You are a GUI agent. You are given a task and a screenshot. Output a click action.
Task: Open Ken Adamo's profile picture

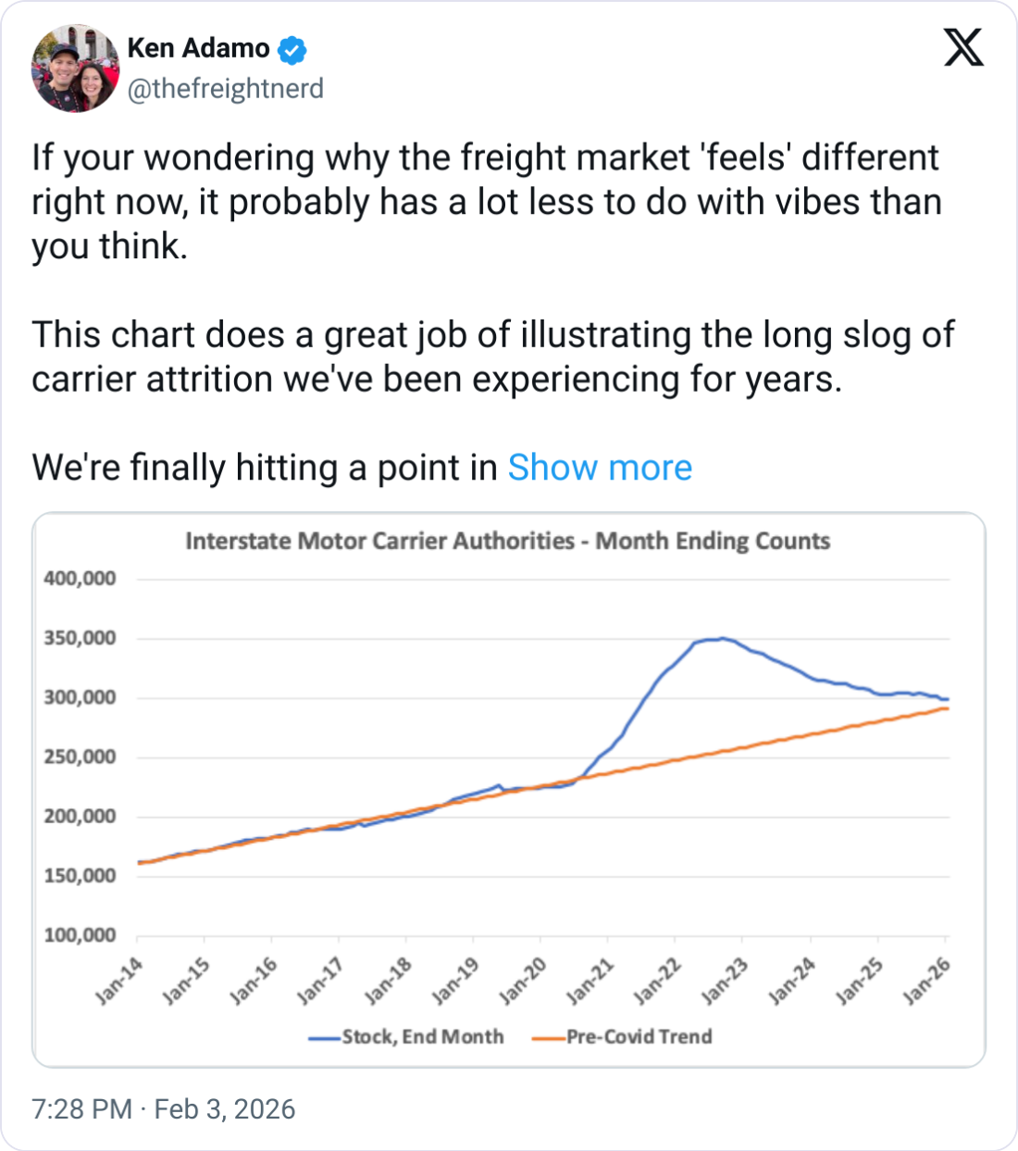point(75,69)
